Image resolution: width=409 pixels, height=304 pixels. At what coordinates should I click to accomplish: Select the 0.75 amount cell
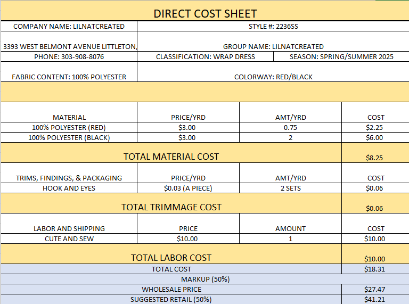coord(290,127)
